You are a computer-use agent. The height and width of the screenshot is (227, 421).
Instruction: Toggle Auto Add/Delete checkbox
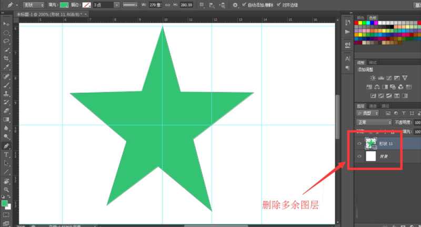(244, 5)
